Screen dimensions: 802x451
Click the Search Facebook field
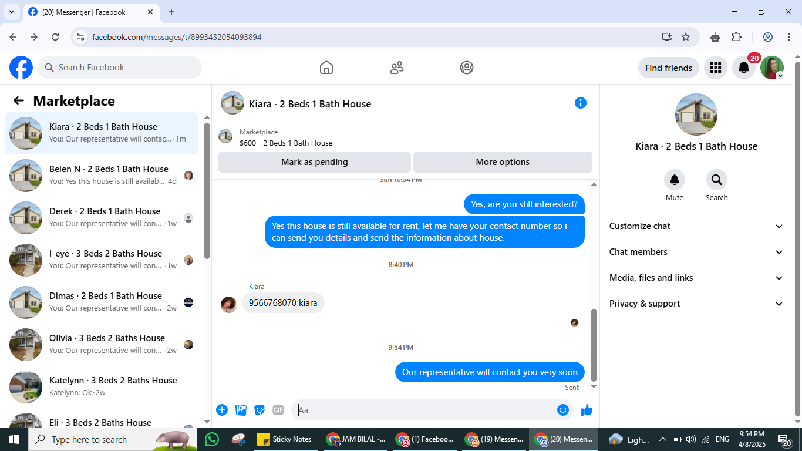click(120, 68)
